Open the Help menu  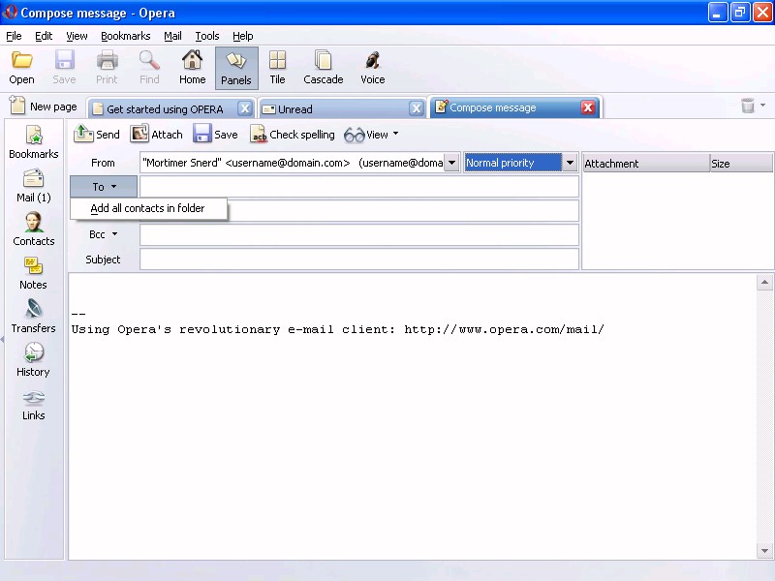(243, 36)
